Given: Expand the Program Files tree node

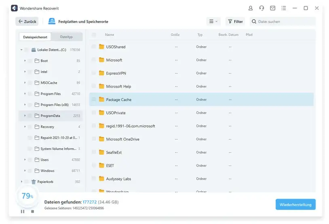Looking at the screenshot, I should [x=25, y=94].
